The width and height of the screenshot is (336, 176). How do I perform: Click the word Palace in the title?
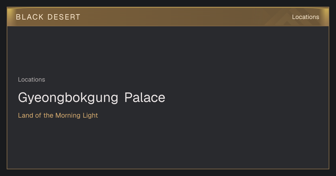145,97
